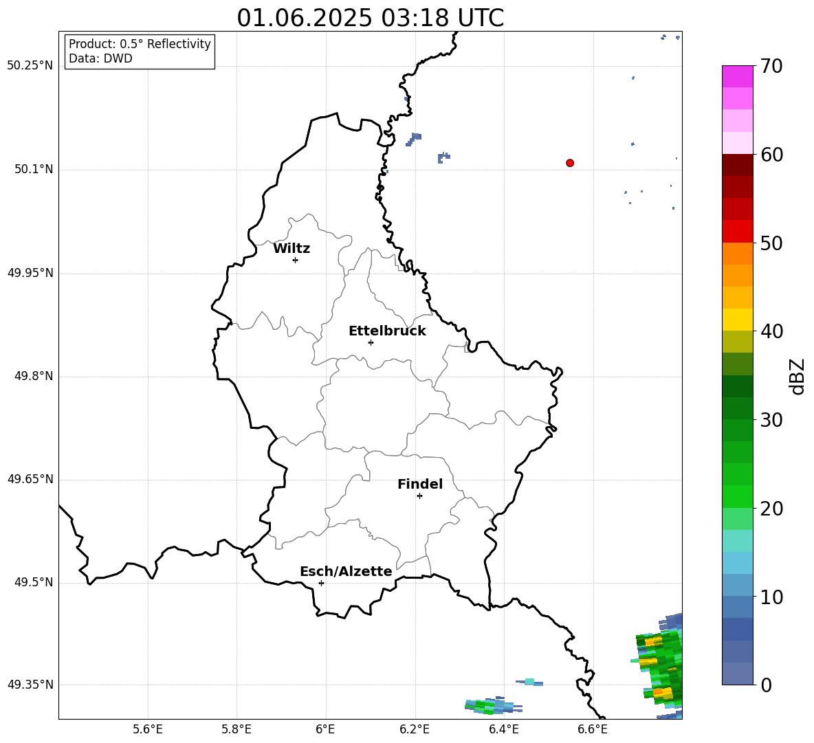Click the bright red colorbar segment above 50
The width and height of the screenshot is (814, 743).
[737, 232]
